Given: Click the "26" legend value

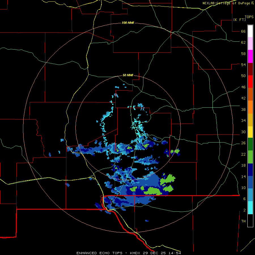Looking at the screenshot, I should point(243,143).
